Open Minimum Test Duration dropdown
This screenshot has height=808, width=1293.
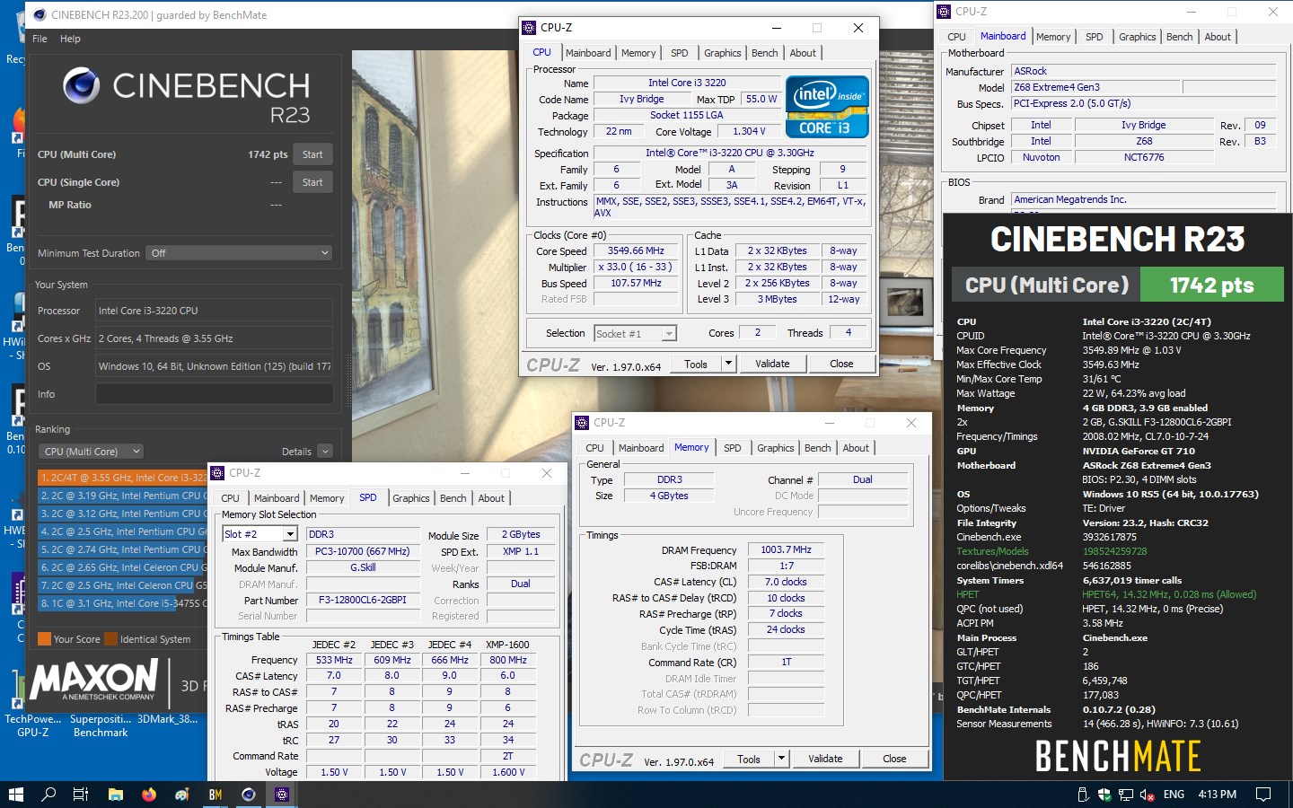(x=239, y=253)
